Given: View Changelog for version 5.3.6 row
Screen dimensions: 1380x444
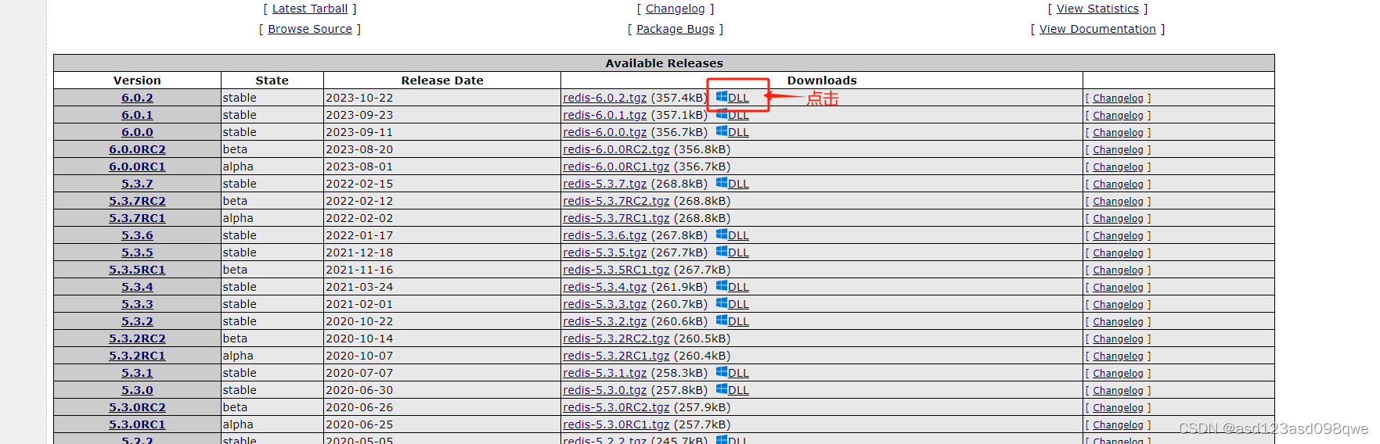Looking at the screenshot, I should pyautogui.click(x=1118, y=236).
